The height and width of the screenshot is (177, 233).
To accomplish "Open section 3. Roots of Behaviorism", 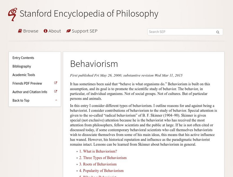I will (98, 164).
